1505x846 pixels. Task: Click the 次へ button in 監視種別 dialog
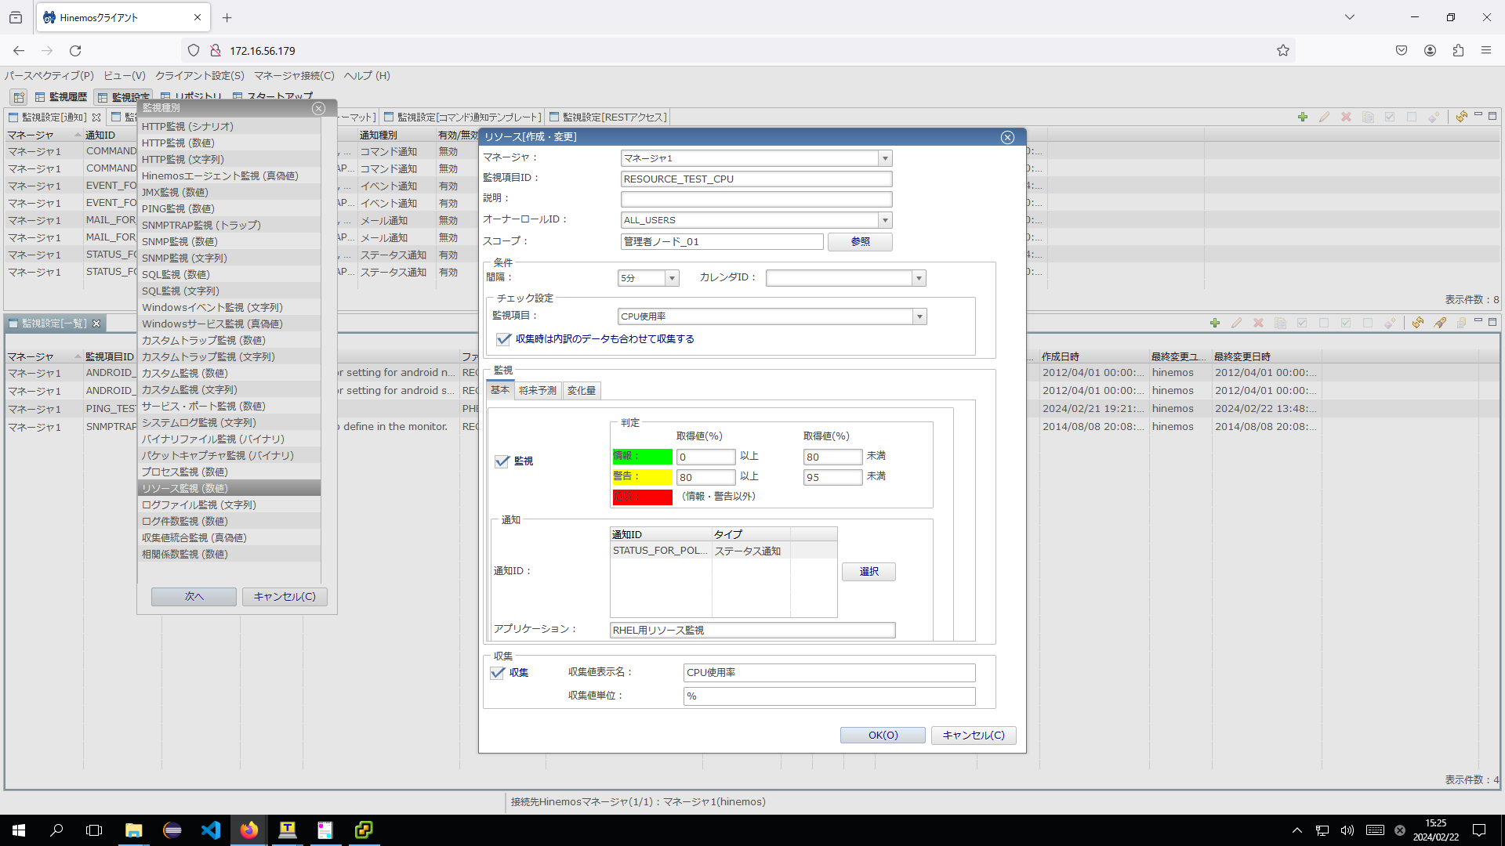[194, 597]
